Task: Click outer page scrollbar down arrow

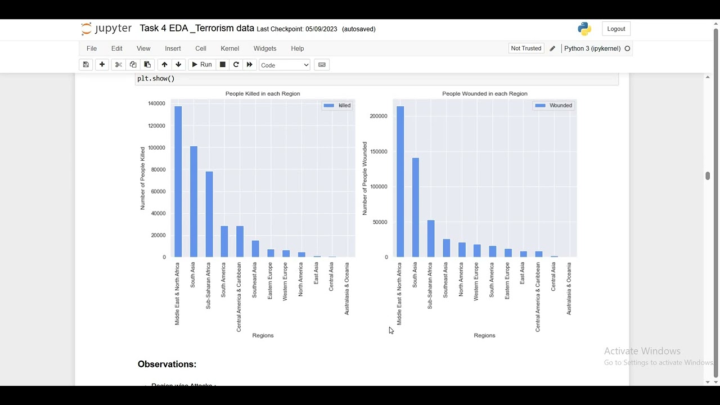Action: (x=716, y=382)
